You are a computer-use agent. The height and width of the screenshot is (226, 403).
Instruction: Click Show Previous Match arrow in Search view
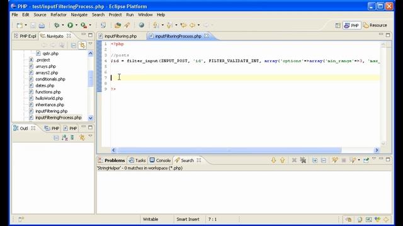(x=283, y=161)
